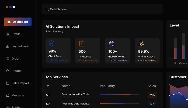Click the Global Clients shopping bag icon
Screen dimensions: 188x108
[111, 43]
